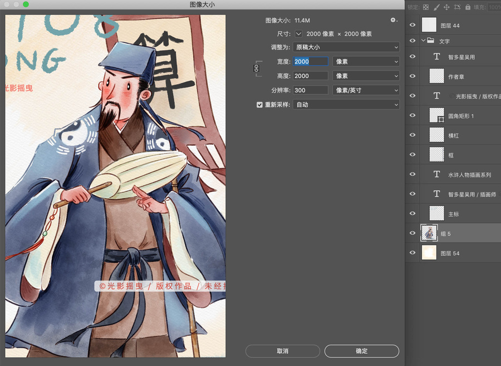The height and width of the screenshot is (366, 501).
Task: Open the 宽度 unit dropdown
Action: tap(366, 61)
